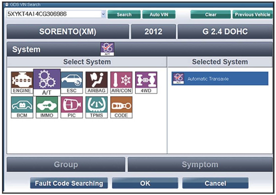Open the VIN dropdown arrow
The width and height of the screenshot is (276, 195).
click(x=104, y=14)
